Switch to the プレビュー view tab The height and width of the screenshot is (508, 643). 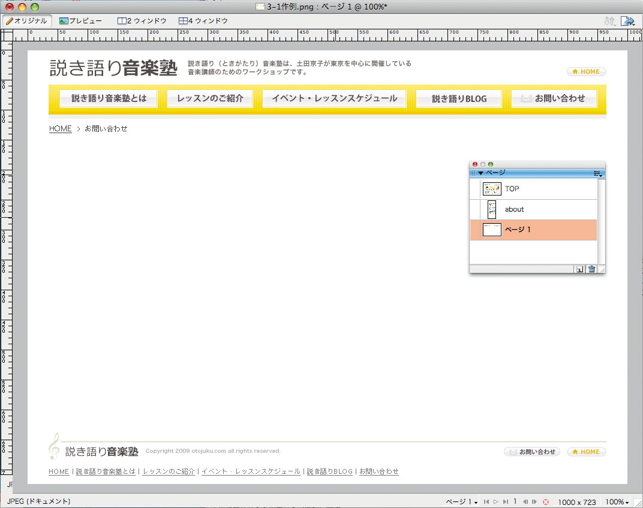(x=80, y=21)
